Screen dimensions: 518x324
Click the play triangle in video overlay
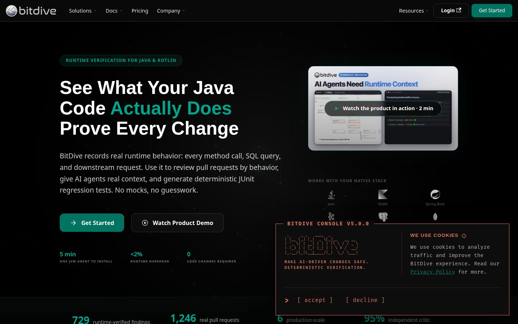(336, 108)
